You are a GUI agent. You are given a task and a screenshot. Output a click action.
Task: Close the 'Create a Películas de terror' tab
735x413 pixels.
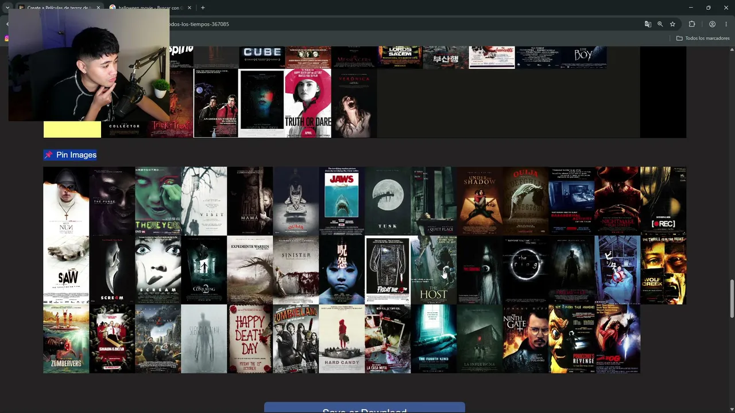98,7
